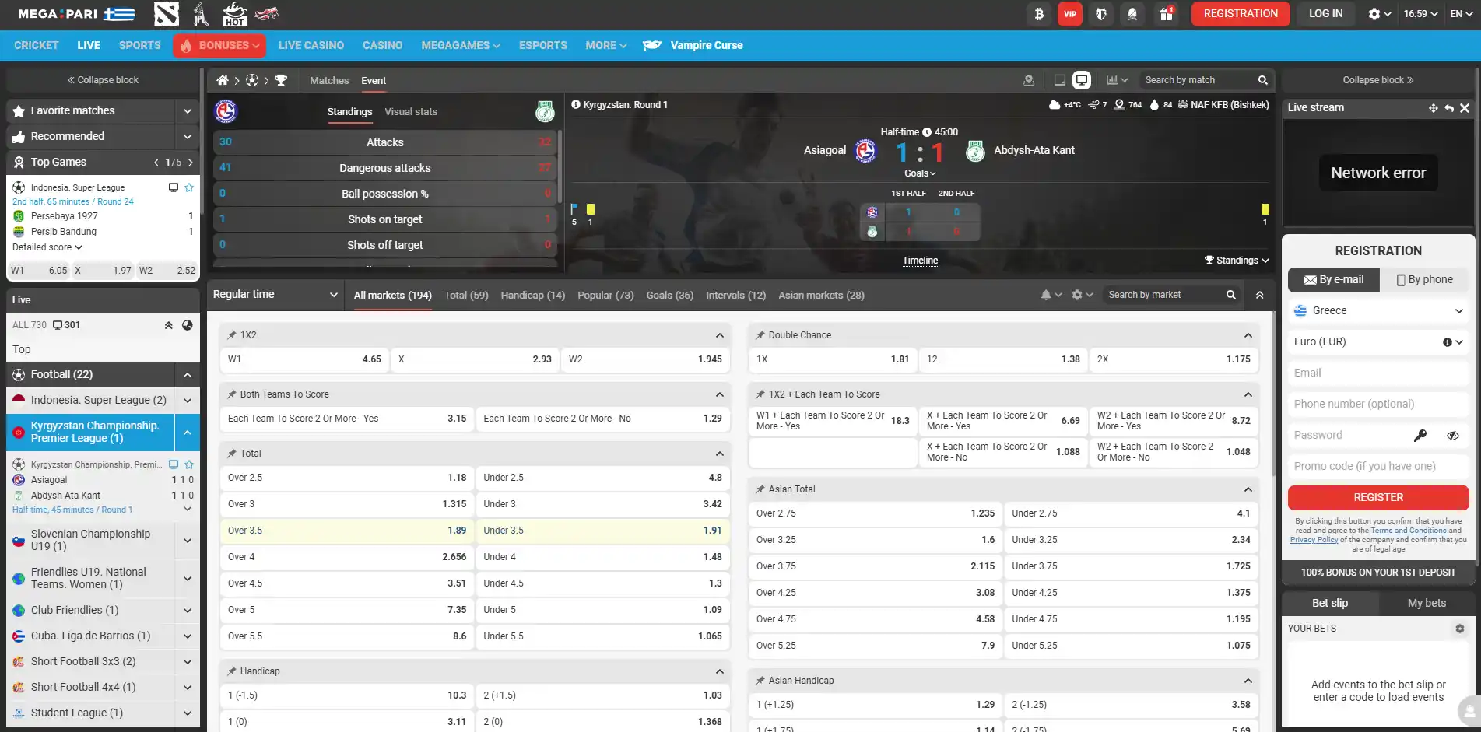The height and width of the screenshot is (732, 1481).
Task: Favorite the Asiagol match with star icon
Action: pos(189,464)
